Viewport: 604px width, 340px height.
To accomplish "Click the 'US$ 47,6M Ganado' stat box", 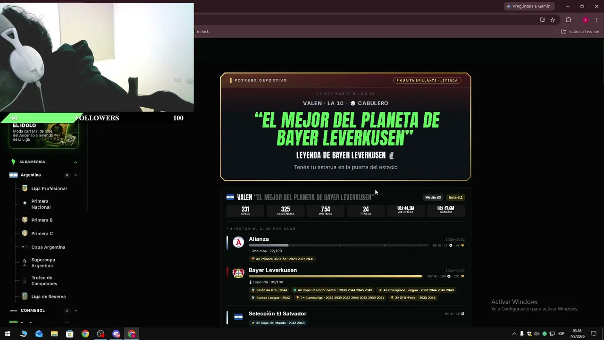I will (446, 211).
